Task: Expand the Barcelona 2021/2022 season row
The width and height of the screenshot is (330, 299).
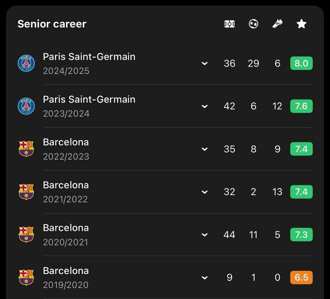Action: 205,192
